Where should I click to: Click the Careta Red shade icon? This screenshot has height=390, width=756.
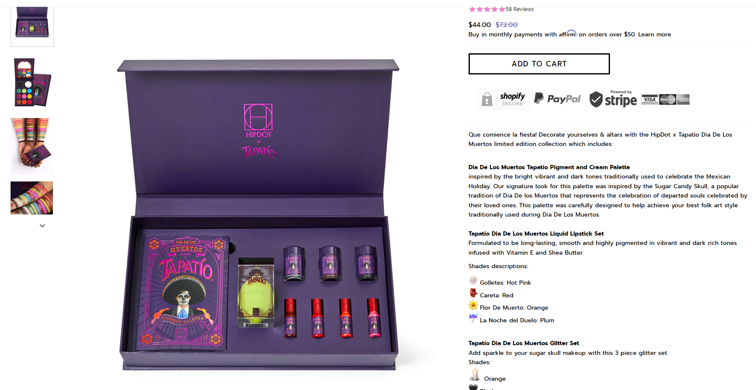pos(473,293)
